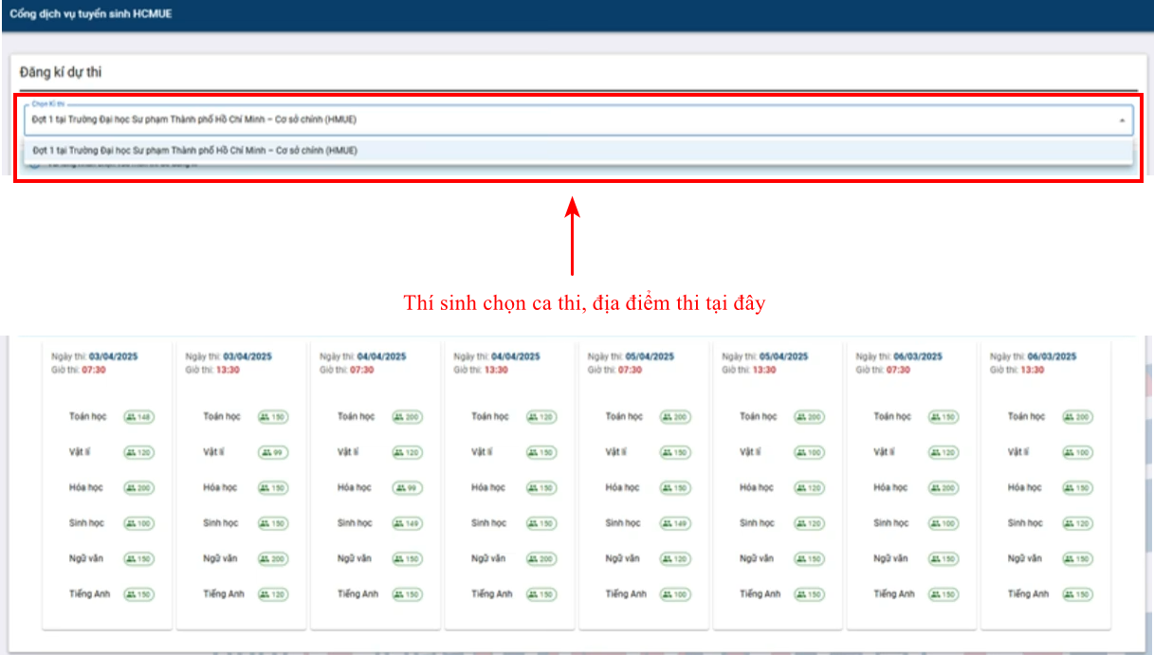Click 'Hóa học' label in 05/04/2025 07:30 card
This screenshot has height=655, width=1154.
click(x=623, y=488)
